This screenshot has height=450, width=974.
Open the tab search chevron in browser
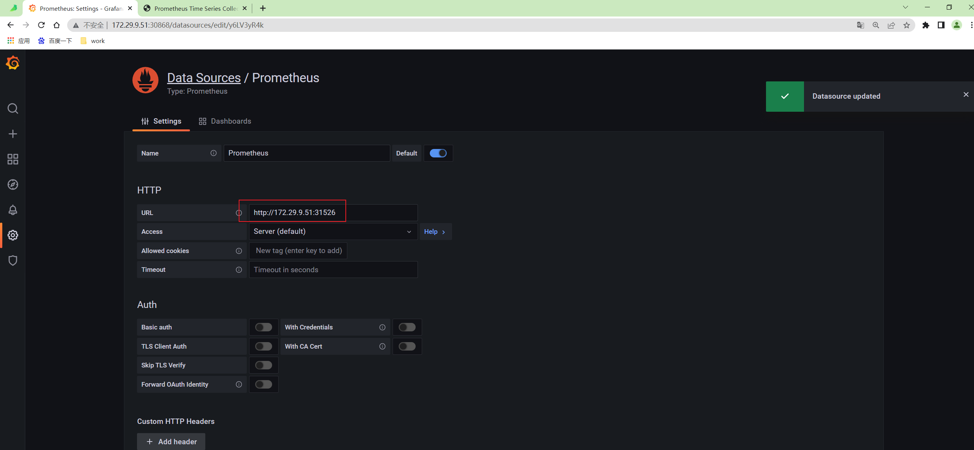(x=905, y=7)
